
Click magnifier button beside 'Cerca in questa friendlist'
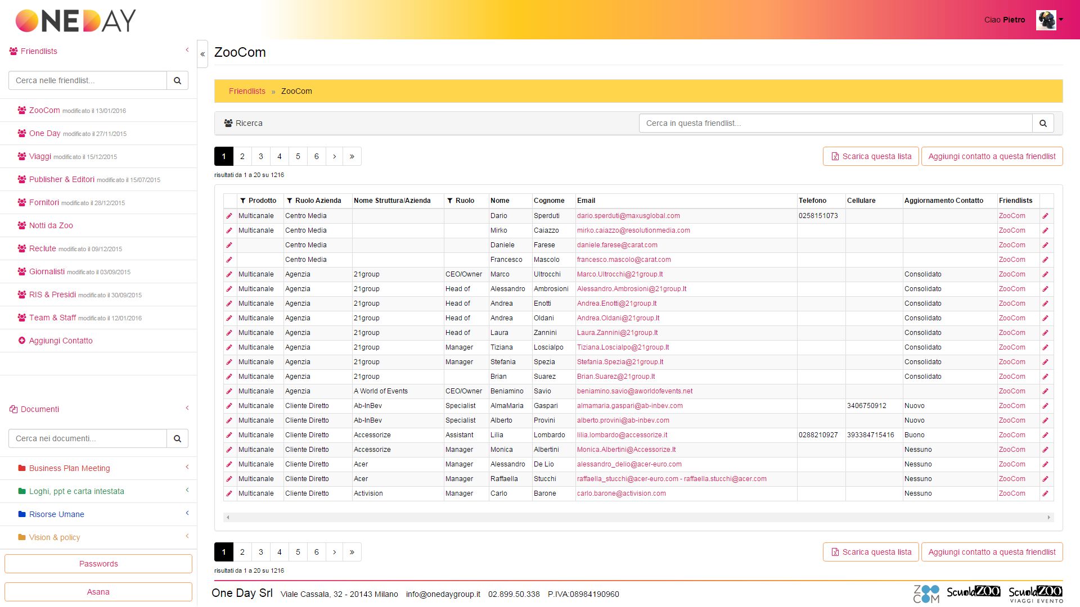point(1043,123)
